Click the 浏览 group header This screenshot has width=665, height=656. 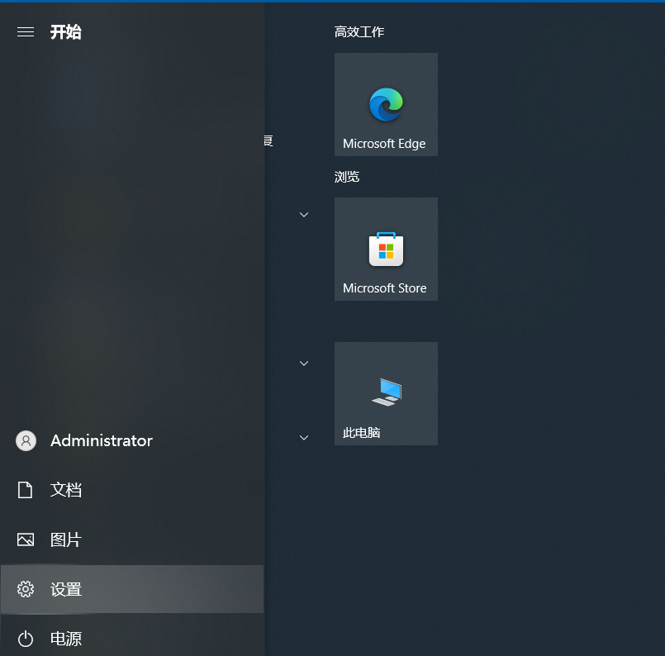pos(346,177)
